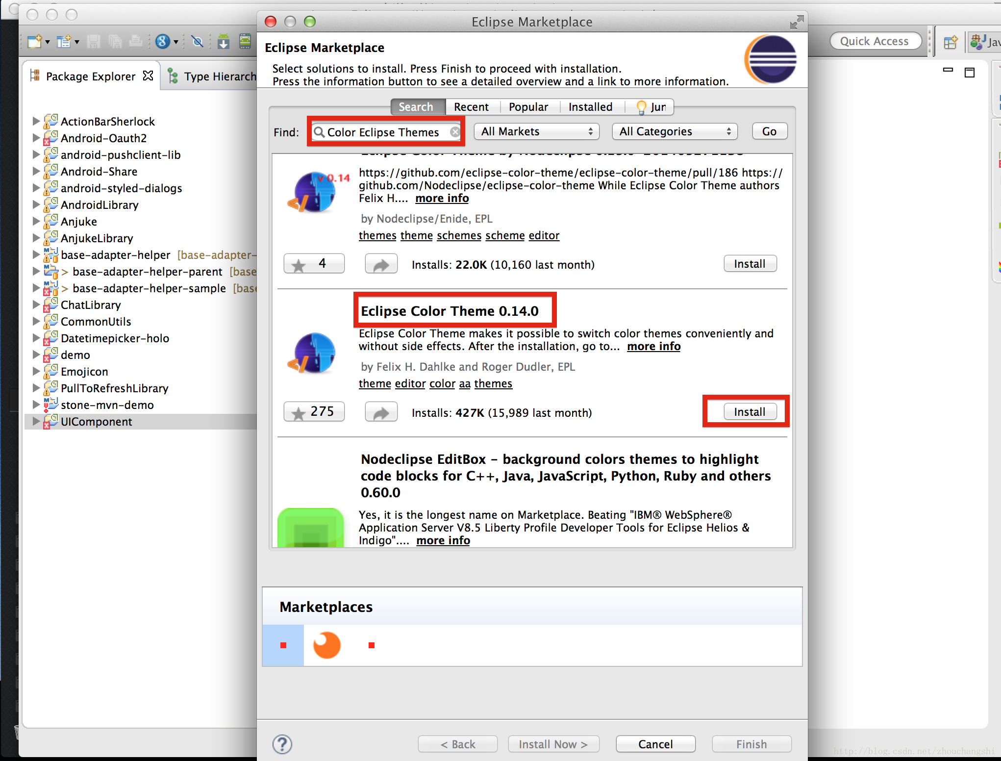This screenshot has width=1001, height=761.
Task: Share the Nodeclipse/Enide color theme entry
Action: (381, 264)
